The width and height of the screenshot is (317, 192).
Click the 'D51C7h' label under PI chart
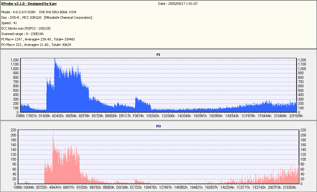125,116
